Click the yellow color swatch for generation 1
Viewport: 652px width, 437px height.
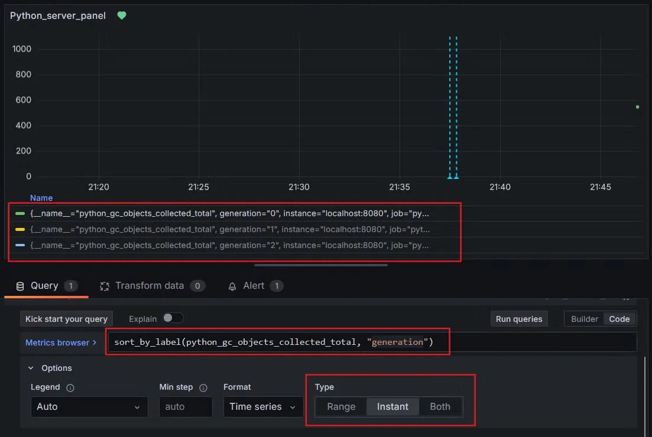click(x=20, y=229)
